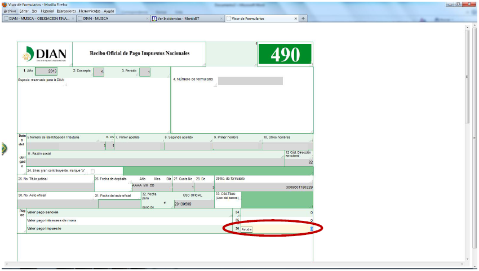This screenshot has width=479, height=271.
Task: Click the 'Espacio reservado para la DIAN' text
Action: [41, 80]
